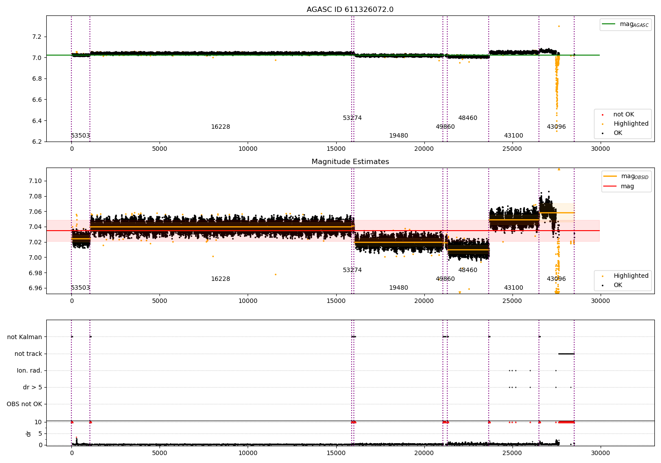Click the 5 tick on the dr axis
The height and width of the screenshot is (463, 661).
(x=40, y=434)
